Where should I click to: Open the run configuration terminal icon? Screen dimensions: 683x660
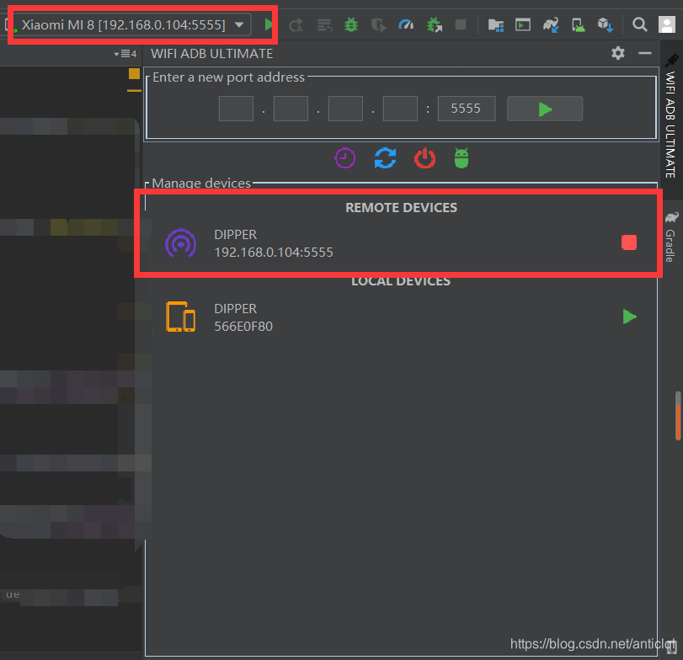click(x=523, y=24)
